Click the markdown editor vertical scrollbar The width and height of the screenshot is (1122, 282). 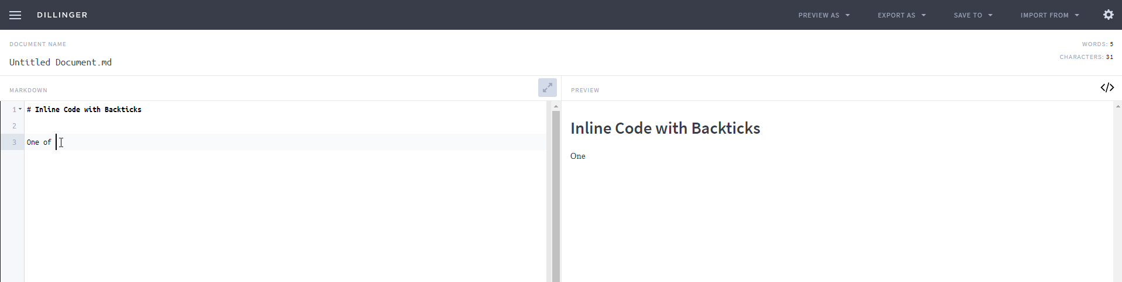(x=556, y=196)
